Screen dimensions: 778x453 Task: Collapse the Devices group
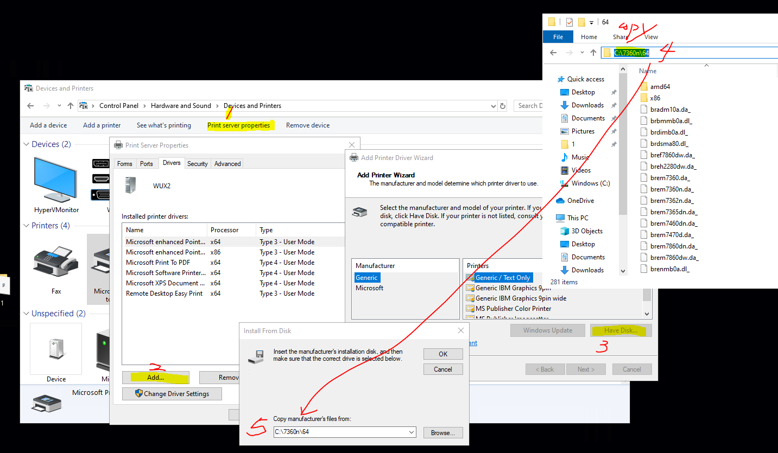tap(26, 144)
